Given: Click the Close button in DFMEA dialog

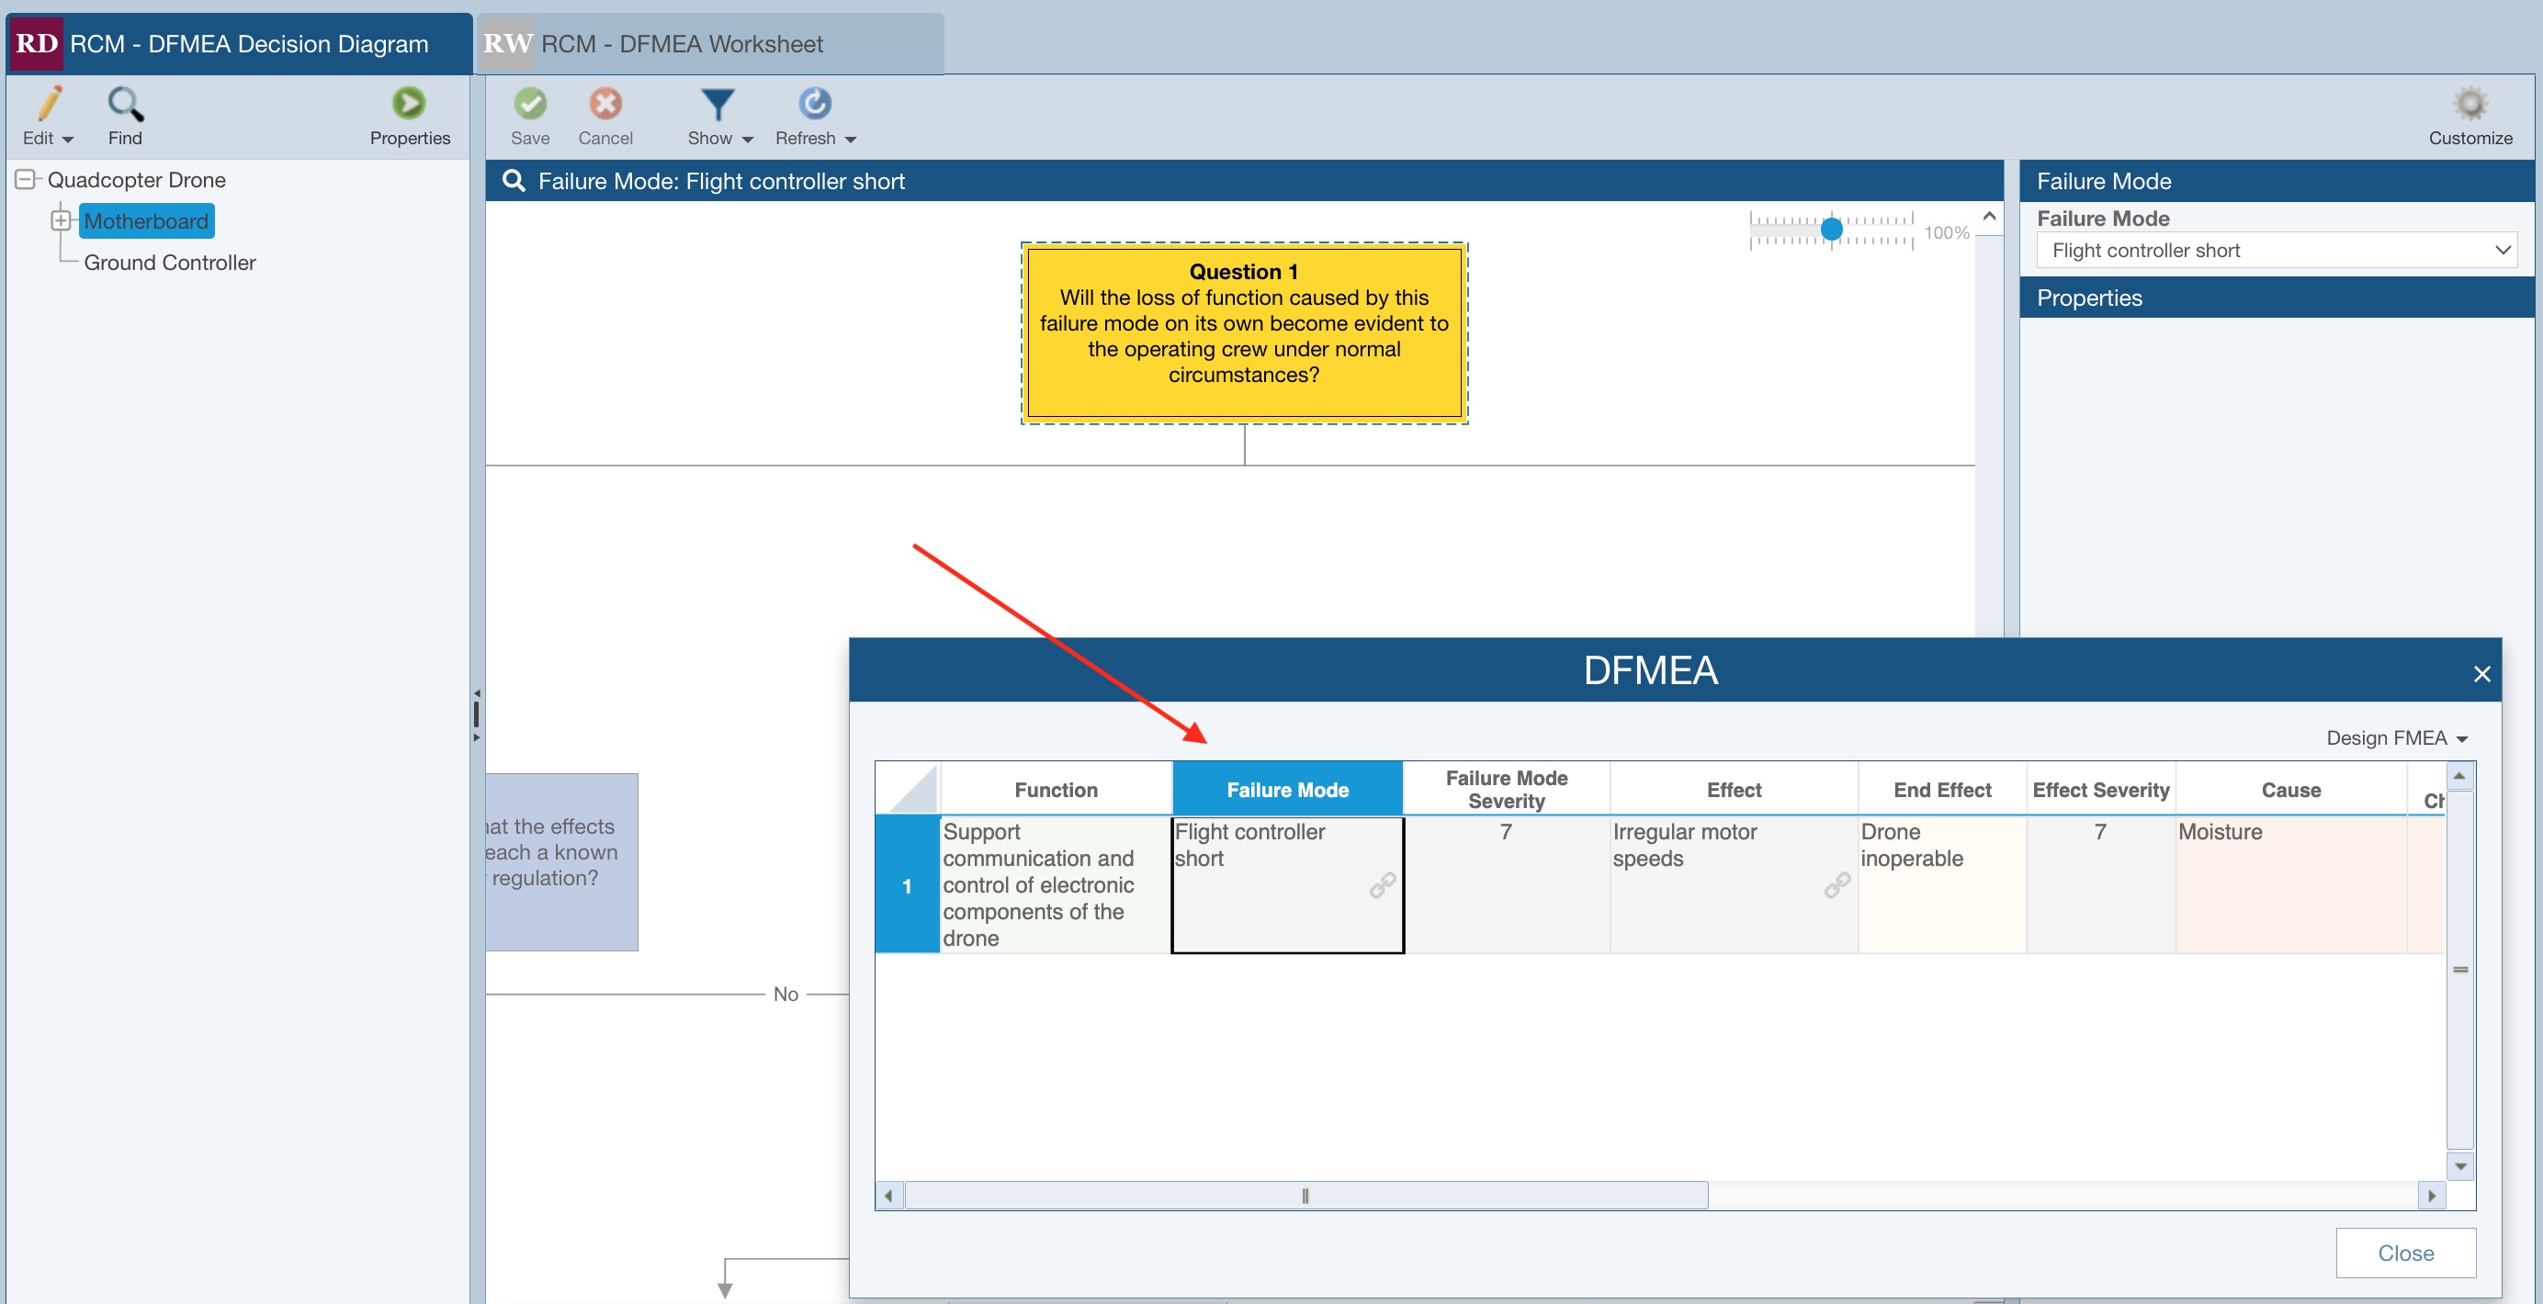Looking at the screenshot, I should 2405,1253.
